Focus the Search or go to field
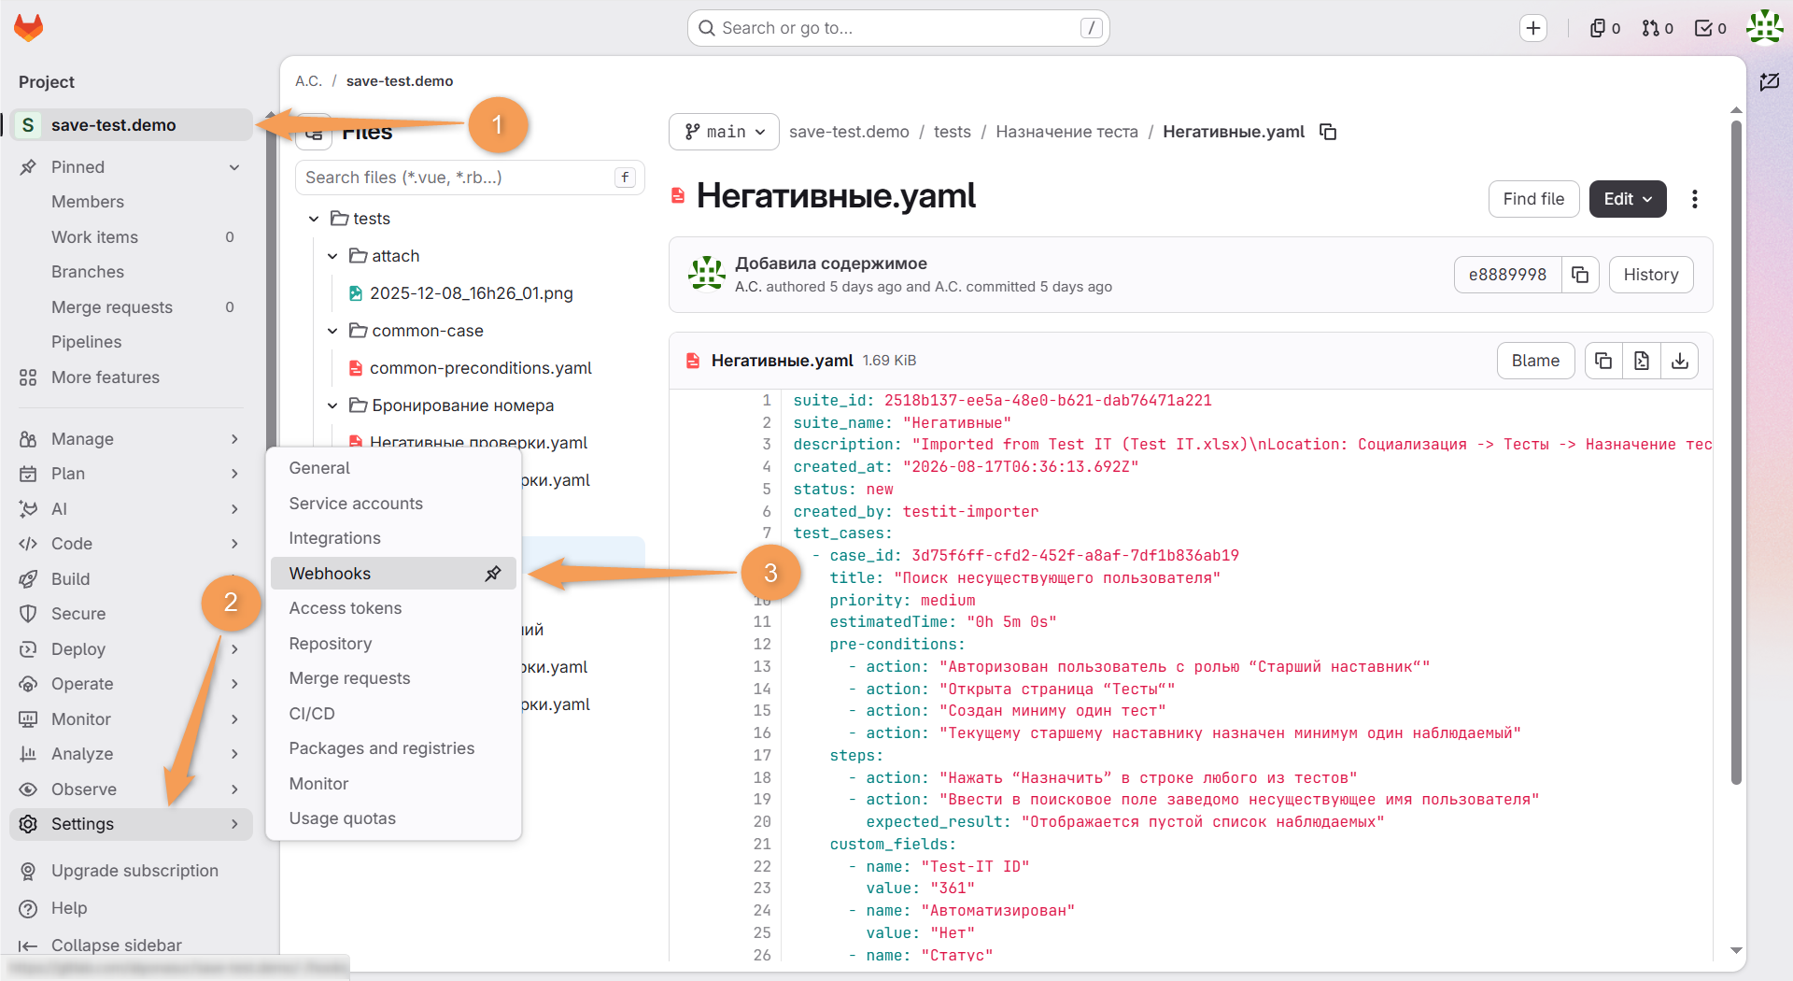 [x=898, y=28]
